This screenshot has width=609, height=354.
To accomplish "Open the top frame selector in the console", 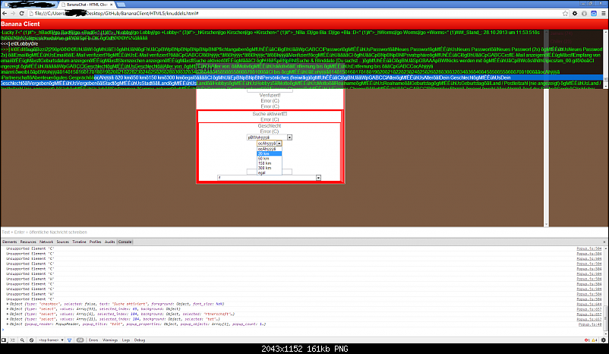I will coord(51,340).
